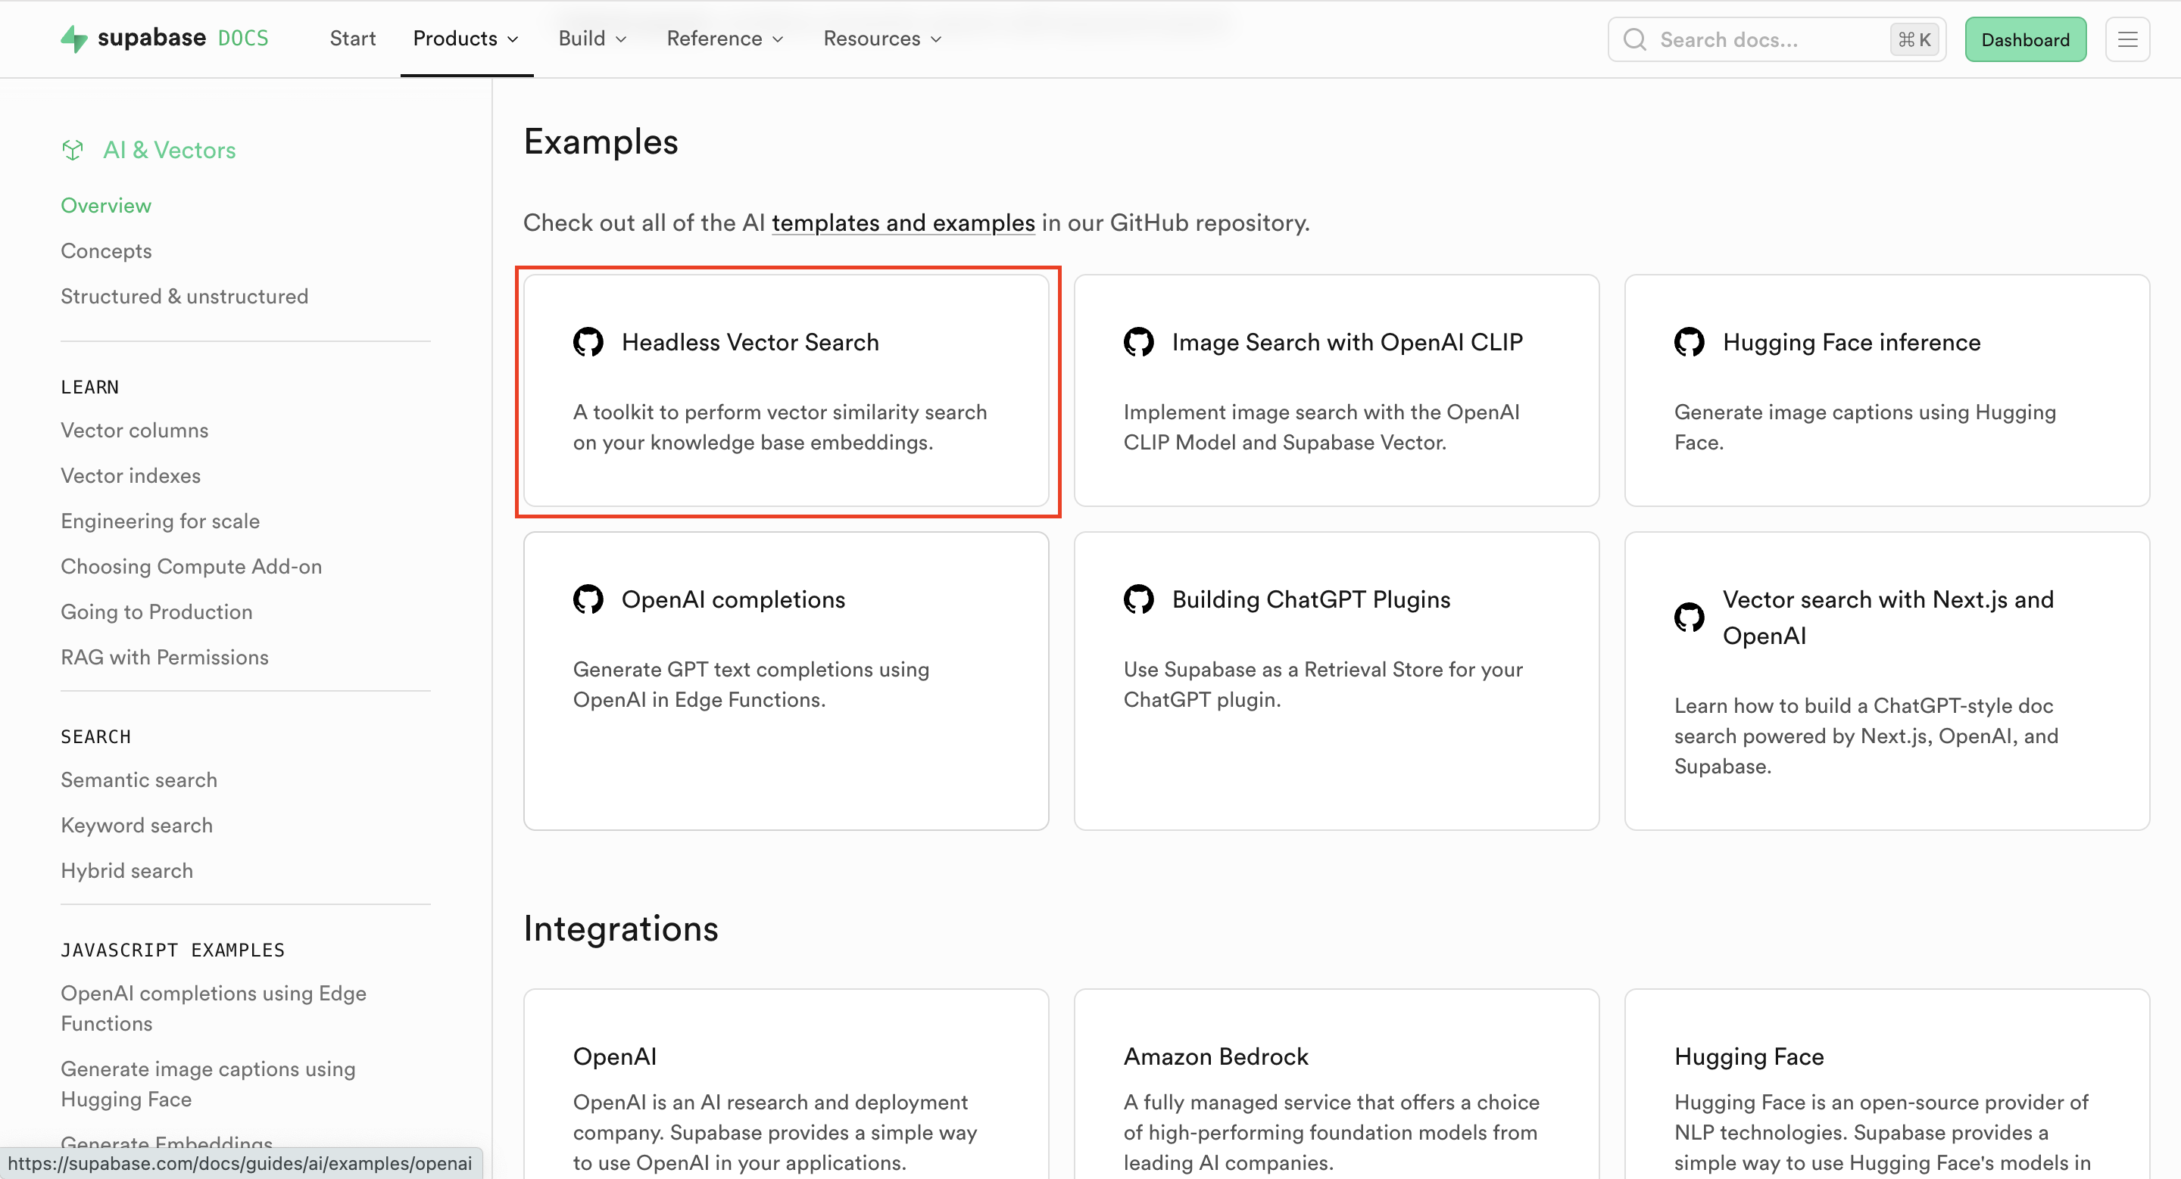This screenshot has width=2181, height=1179.
Task: Open the Headless Vector Search card title
Action: point(750,343)
